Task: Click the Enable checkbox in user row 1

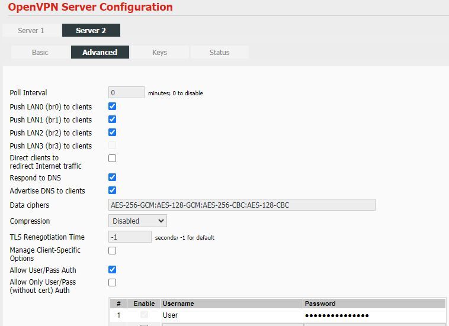Action: (x=145, y=315)
